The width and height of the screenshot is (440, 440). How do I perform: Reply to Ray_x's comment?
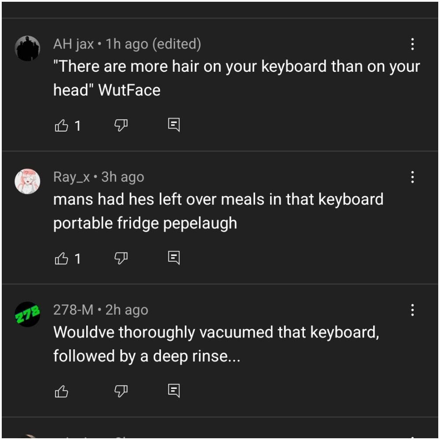coord(174,258)
